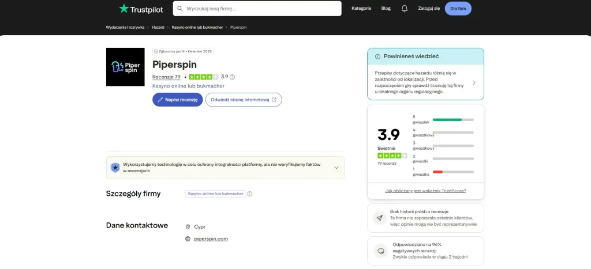
Task: Click the Odpowiedziano na 94% negatywnych recenzji card
Action: pos(425,251)
